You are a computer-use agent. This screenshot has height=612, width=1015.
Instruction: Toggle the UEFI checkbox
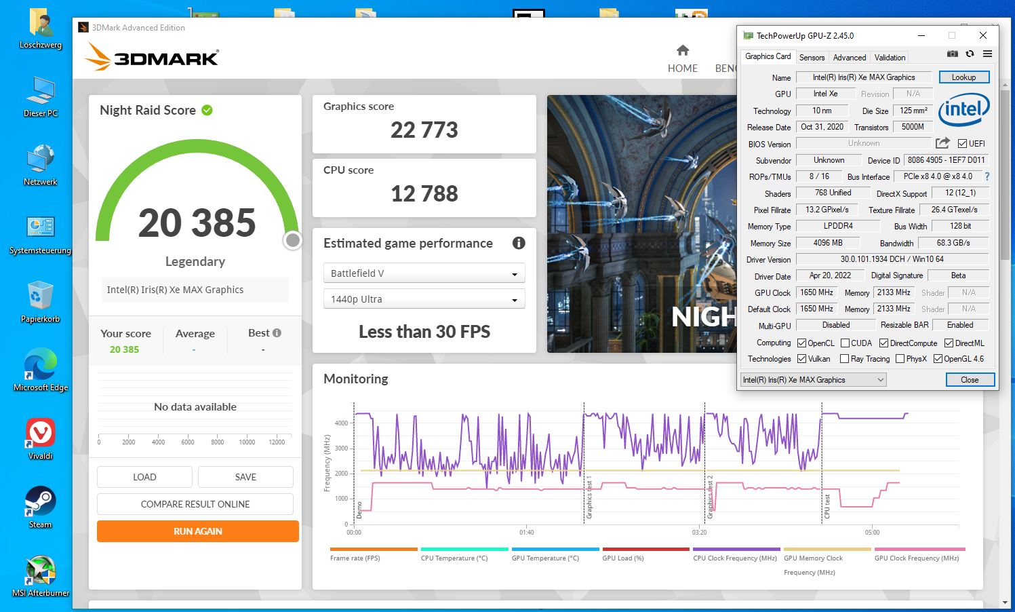click(x=962, y=144)
